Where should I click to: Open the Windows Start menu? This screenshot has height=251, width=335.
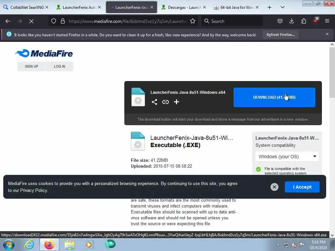click(9, 244)
